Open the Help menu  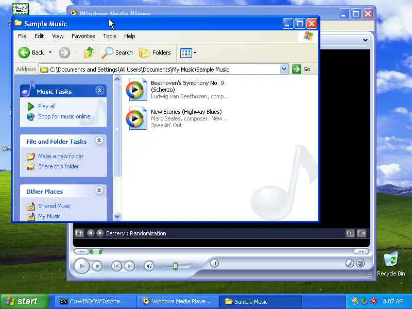point(130,36)
